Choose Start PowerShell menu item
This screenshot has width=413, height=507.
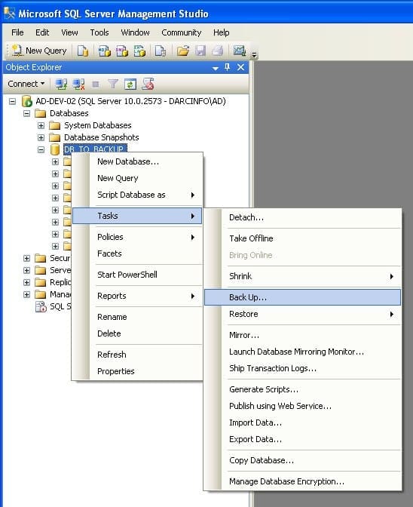click(138, 275)
